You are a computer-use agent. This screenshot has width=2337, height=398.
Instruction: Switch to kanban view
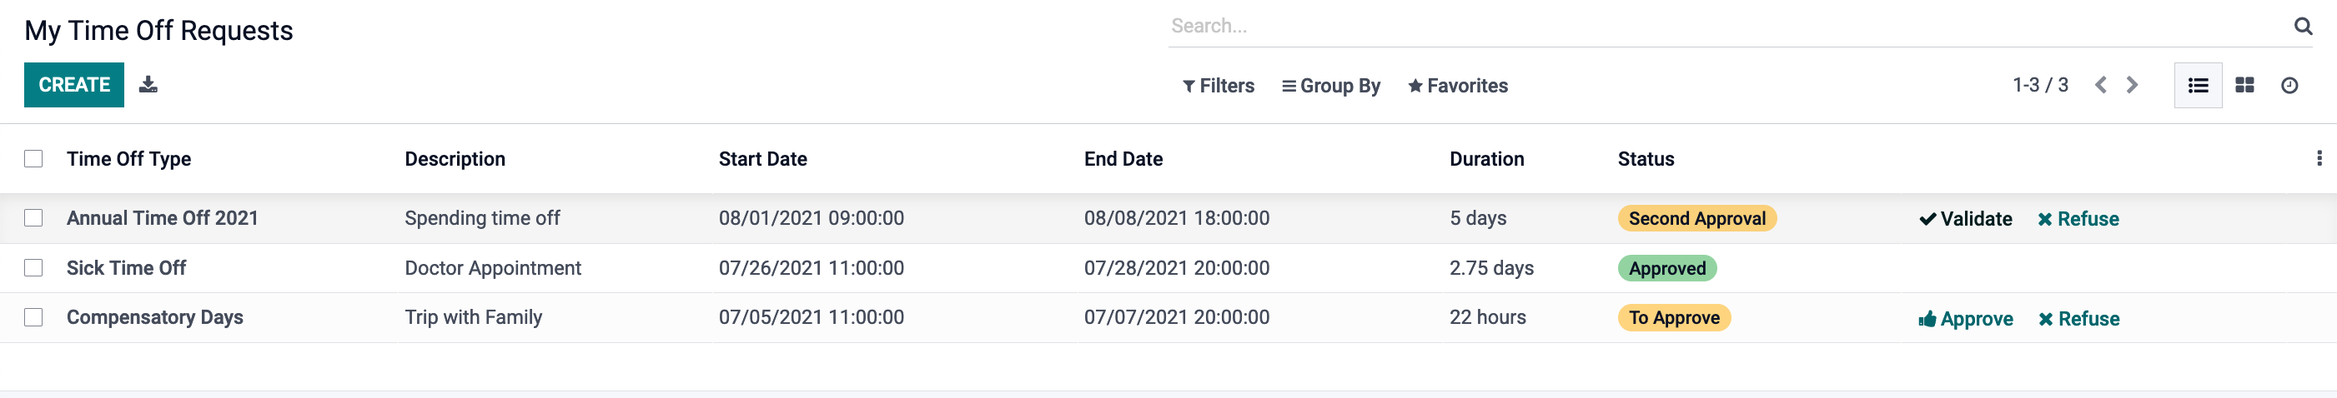pyautogui.click(x=2244, y=85)
